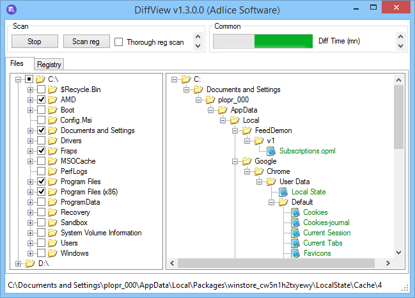Toggle the C:\ root tri-state checkbox
This screenshot has height=298, width=415.
pos(29,79)
